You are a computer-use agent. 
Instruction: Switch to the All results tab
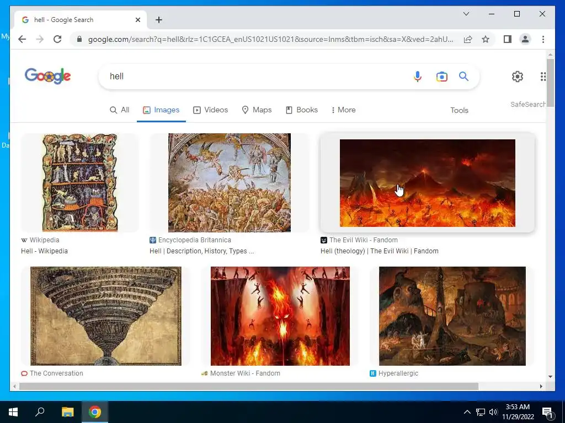click(x=119, y=110)
